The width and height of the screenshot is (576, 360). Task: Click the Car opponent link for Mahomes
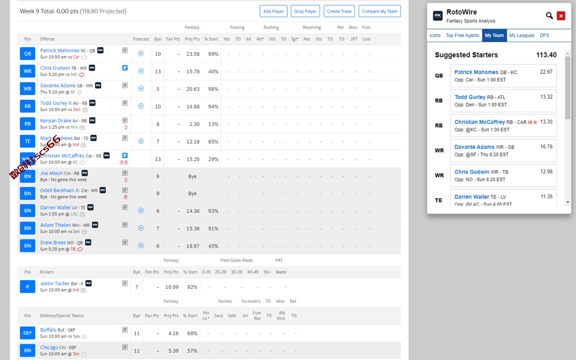point(76,57)
